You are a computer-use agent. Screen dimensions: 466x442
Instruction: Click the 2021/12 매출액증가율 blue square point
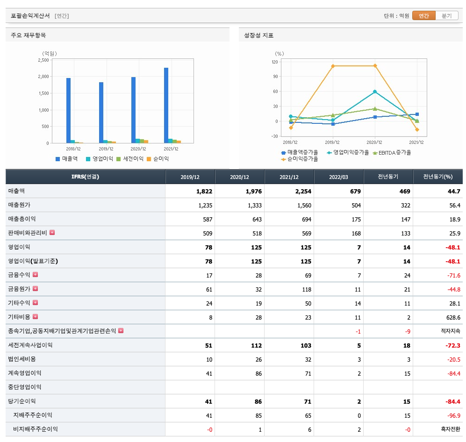tap(417, 114)
